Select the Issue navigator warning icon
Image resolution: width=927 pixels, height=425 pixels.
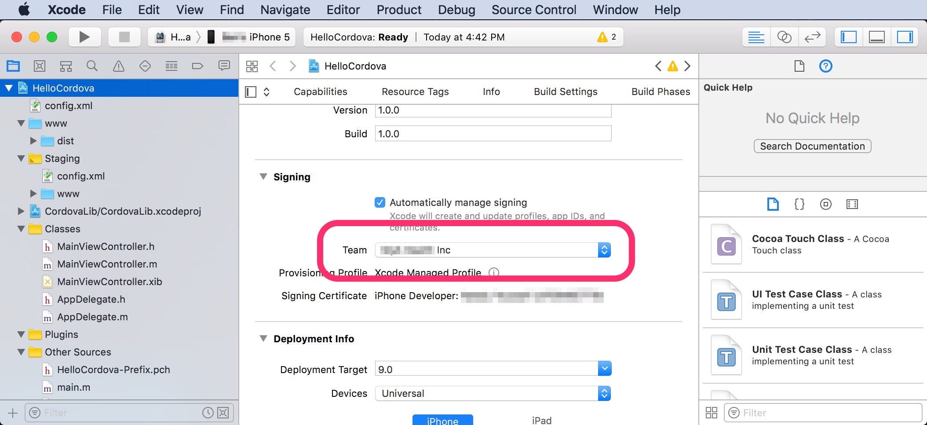[x=118, y=66]
